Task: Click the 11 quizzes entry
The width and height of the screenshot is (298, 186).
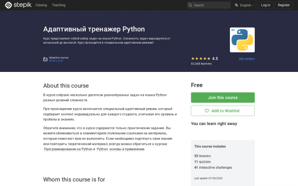Action: pyautogui.click(x=203, y=162)
